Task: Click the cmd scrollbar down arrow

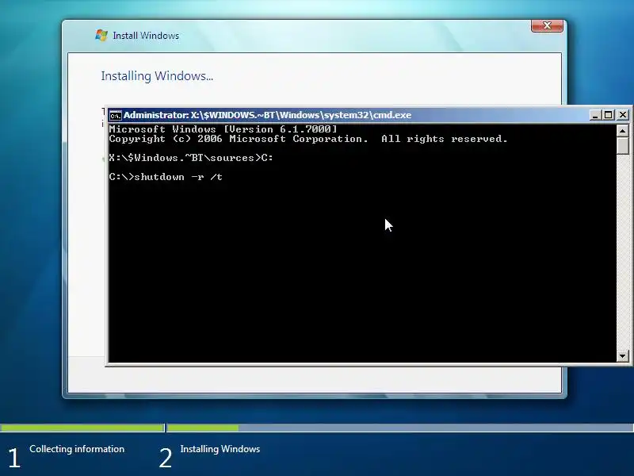Action: [x=622, y=356]
